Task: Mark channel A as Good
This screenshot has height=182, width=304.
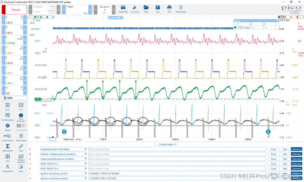Action: [x=274, y=149]
